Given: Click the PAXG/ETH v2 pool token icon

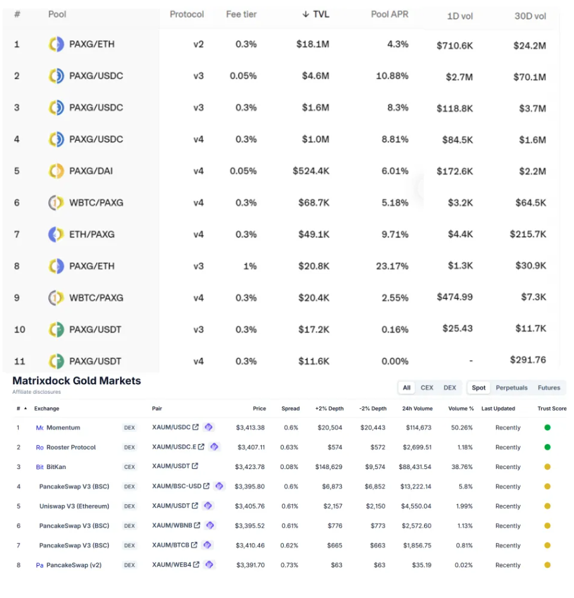Looking at the screenshot, I should [x=57, y=45].
